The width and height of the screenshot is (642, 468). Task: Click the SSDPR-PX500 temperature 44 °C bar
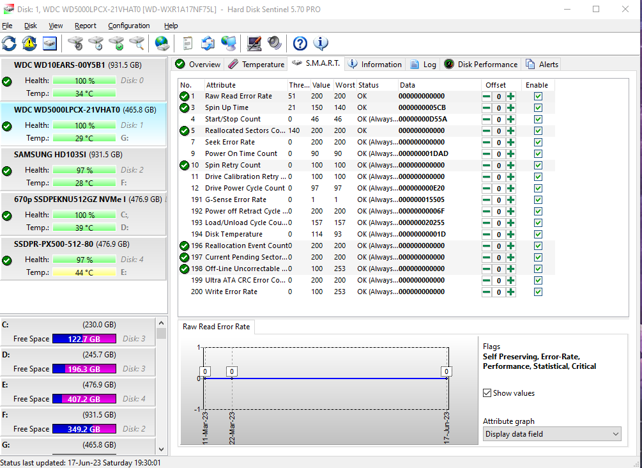pyautogui.click(x=84, y=272)
